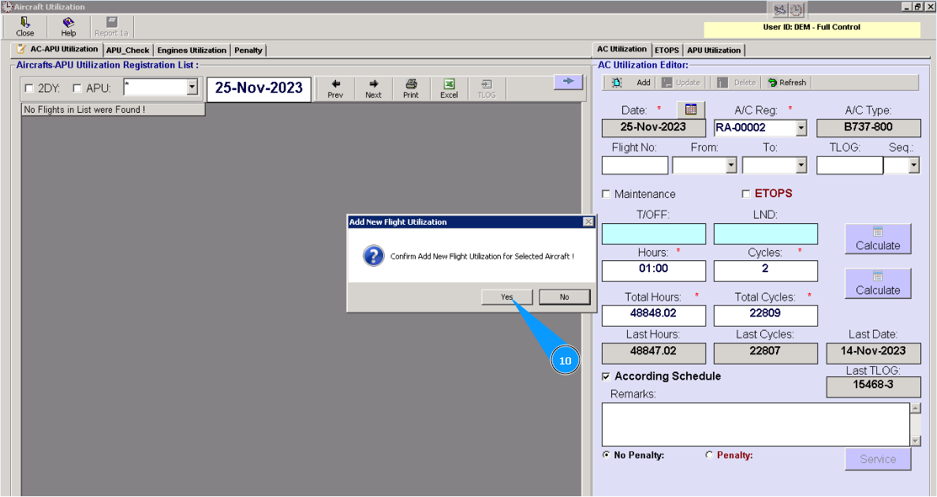
Task: Close the Add New Flight Utilization dialog
Action: 588,222
